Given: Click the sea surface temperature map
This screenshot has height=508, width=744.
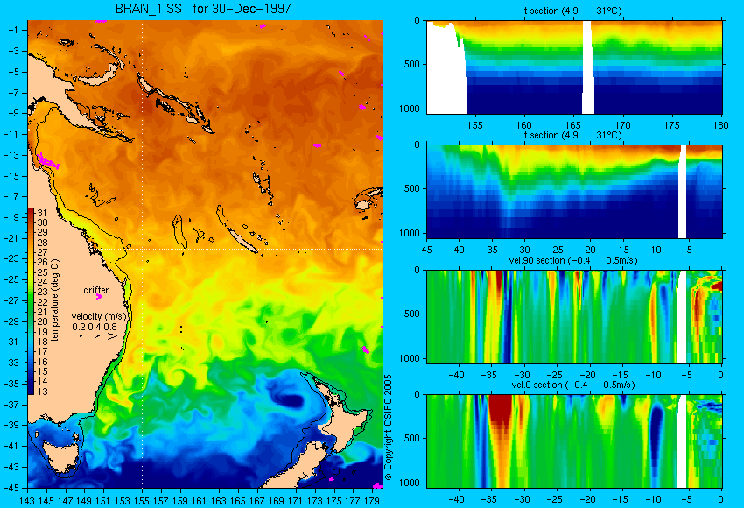Looking at the screenshot, I should [205, 254].
